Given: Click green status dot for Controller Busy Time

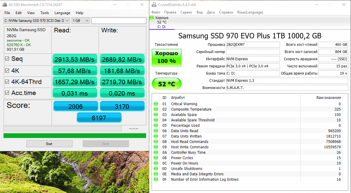Looking at the screenshot, I should (156, 152).
